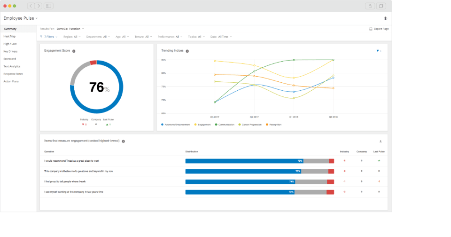This screenshot has height=237, width=451.
Task: Click "This company motivates me to go above and beyond"
Action: tap(78, 171)
